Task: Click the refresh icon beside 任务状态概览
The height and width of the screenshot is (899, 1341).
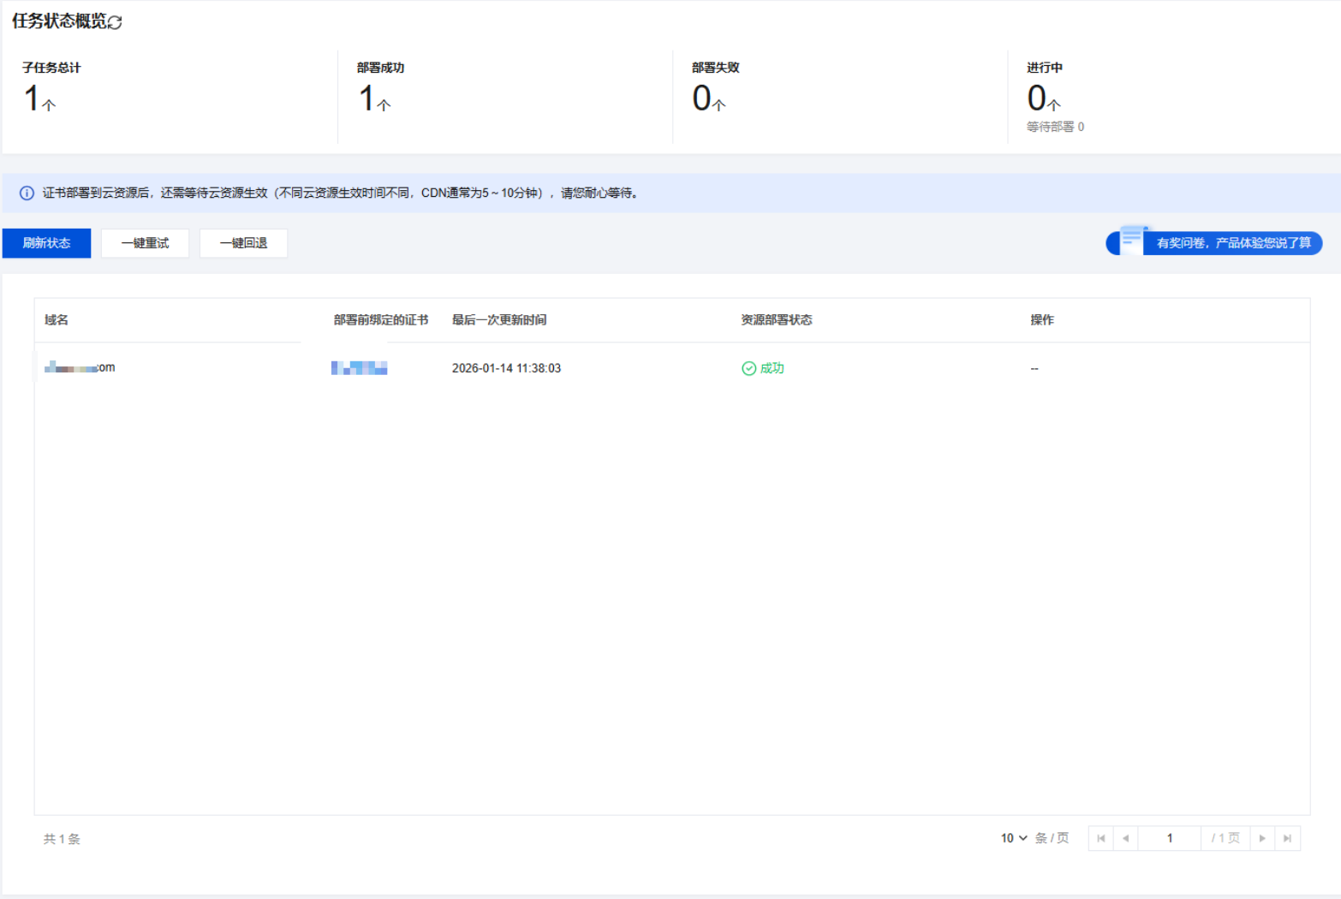Action: (115, 22)
